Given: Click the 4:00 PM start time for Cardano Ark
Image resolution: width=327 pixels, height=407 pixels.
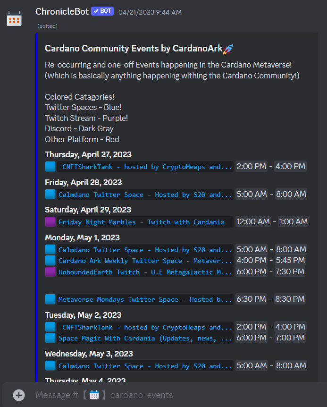Looking at the screenshot, I should click(252, 260).
